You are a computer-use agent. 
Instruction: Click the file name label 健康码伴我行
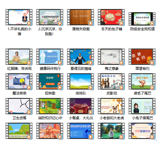[x=50, y=69]
